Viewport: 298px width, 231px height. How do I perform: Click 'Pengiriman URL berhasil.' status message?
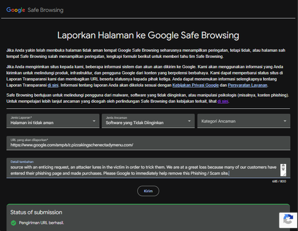[41, 223]
